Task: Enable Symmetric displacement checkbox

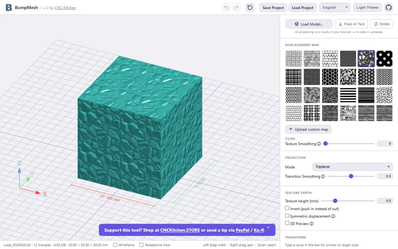Action: pyautogui.click(x=287, y=215)
